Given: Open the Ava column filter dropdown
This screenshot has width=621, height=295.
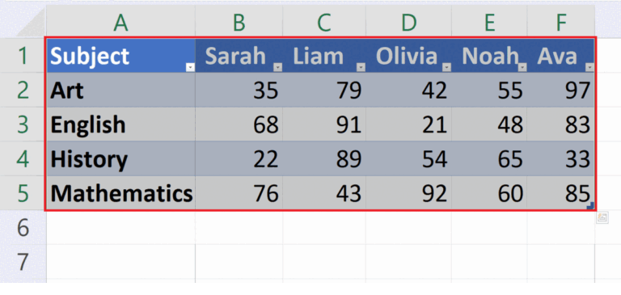Looking at the screenshot, I should [589, 67].
